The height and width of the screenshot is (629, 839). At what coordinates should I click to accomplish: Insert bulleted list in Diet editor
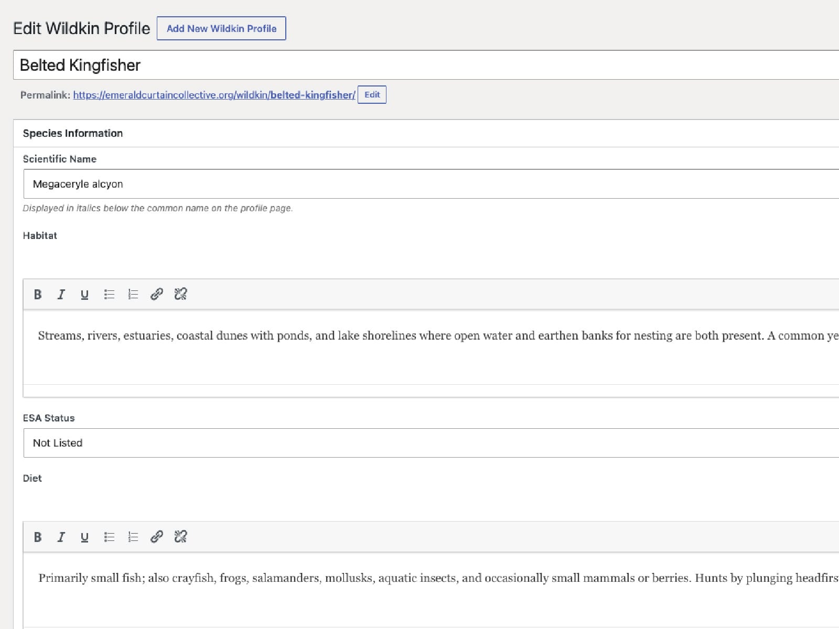109,537
